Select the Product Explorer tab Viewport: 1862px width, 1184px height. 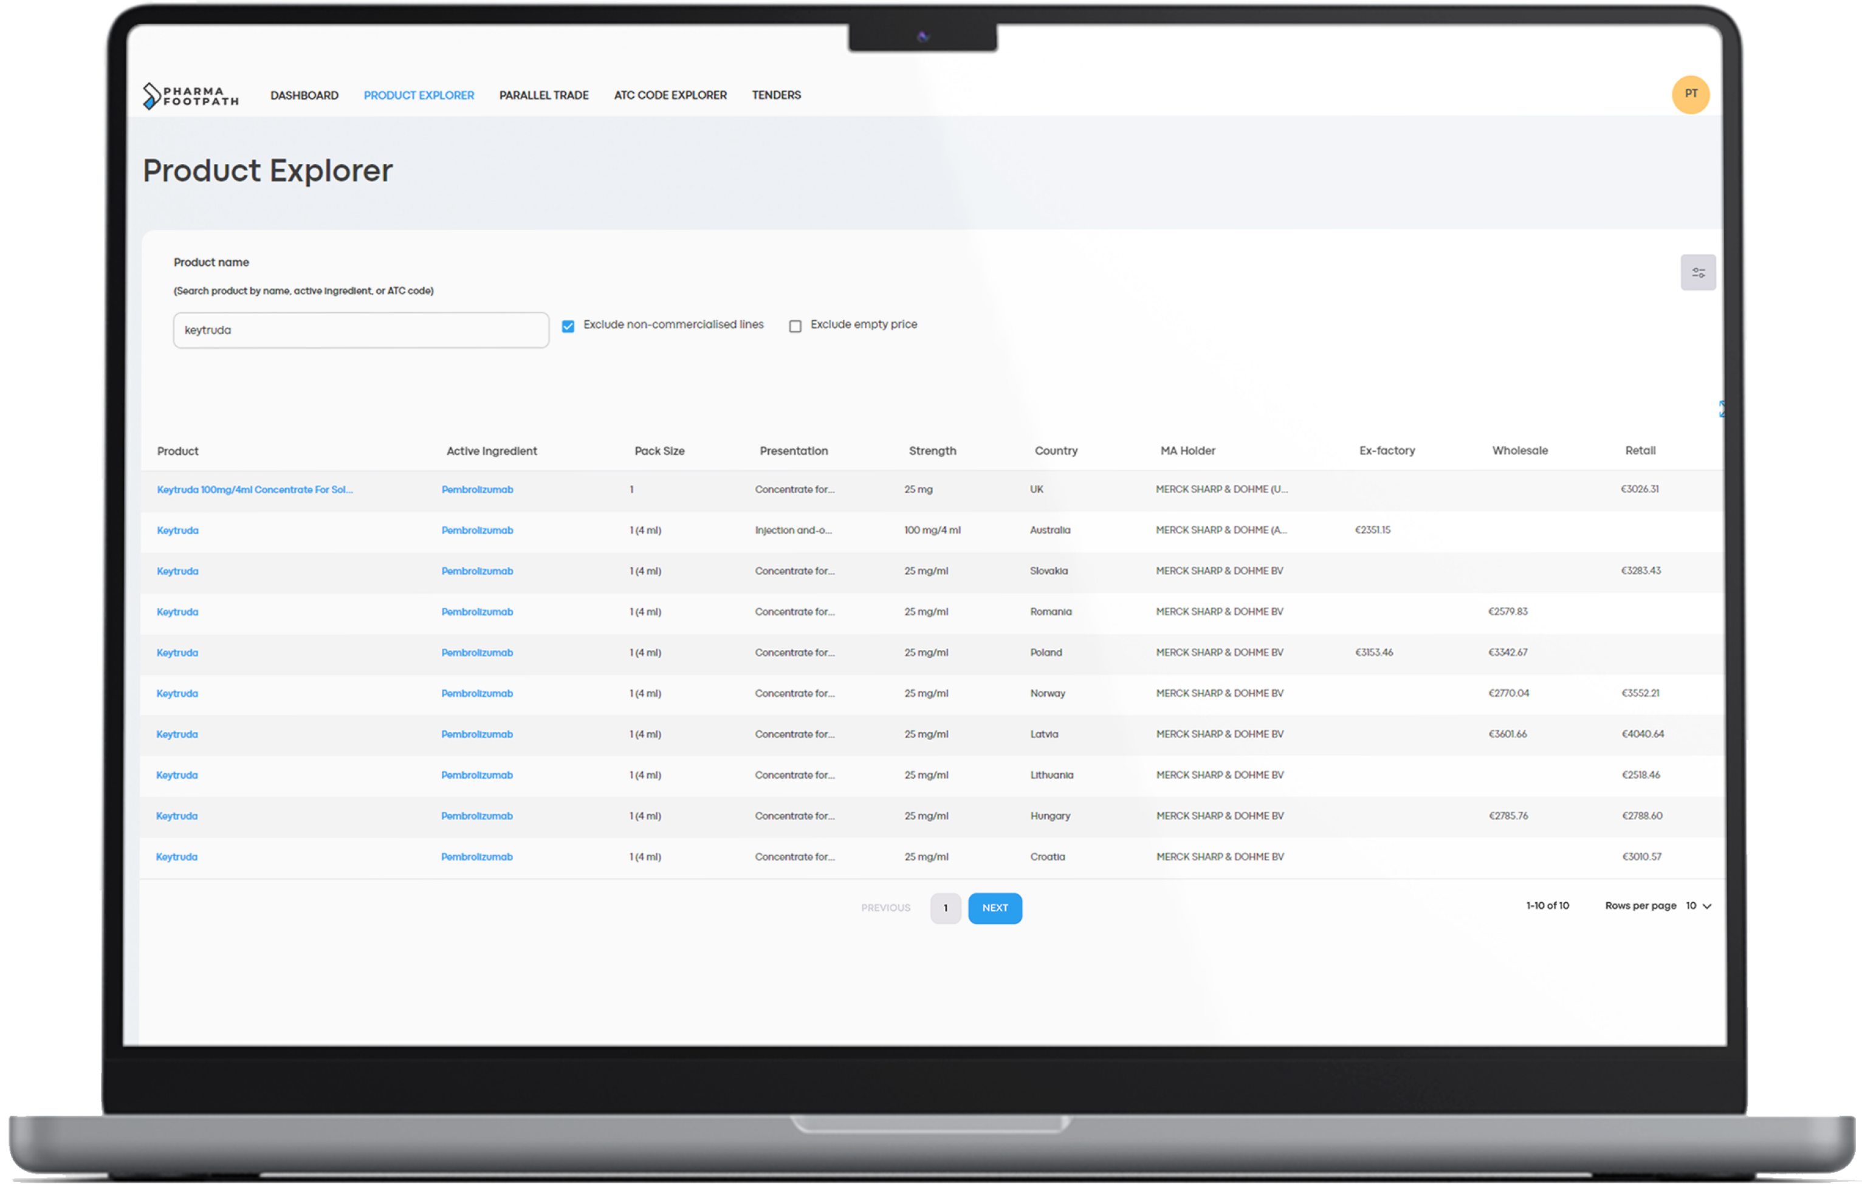pyautogui.click(x=419, y=95)
